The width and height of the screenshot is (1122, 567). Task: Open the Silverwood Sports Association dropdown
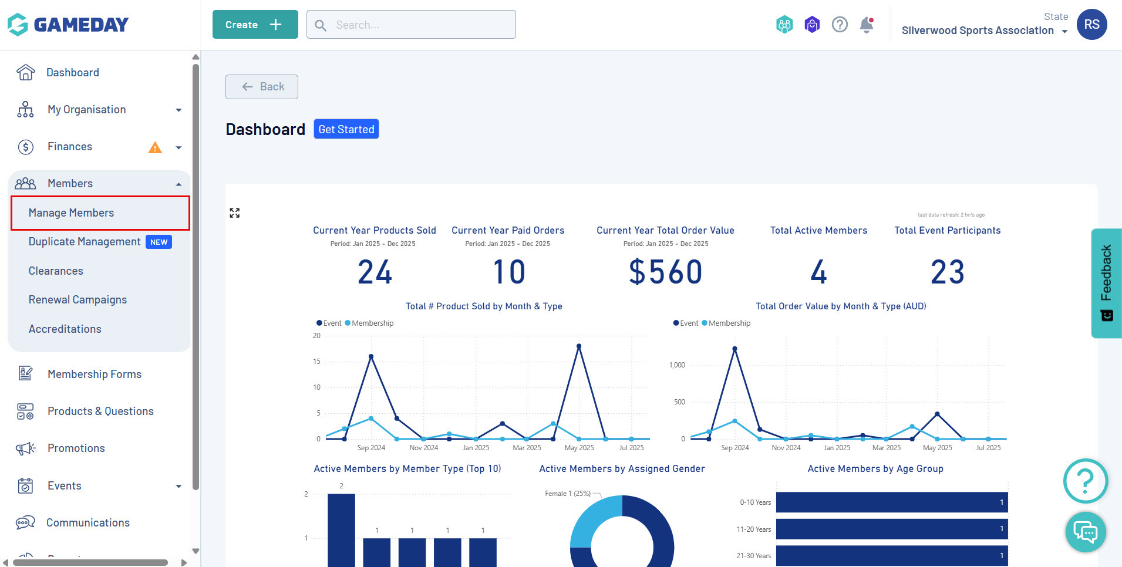click(985, 31)
